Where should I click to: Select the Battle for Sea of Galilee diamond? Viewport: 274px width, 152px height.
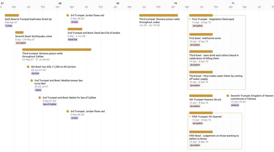(x=40, y=98)
